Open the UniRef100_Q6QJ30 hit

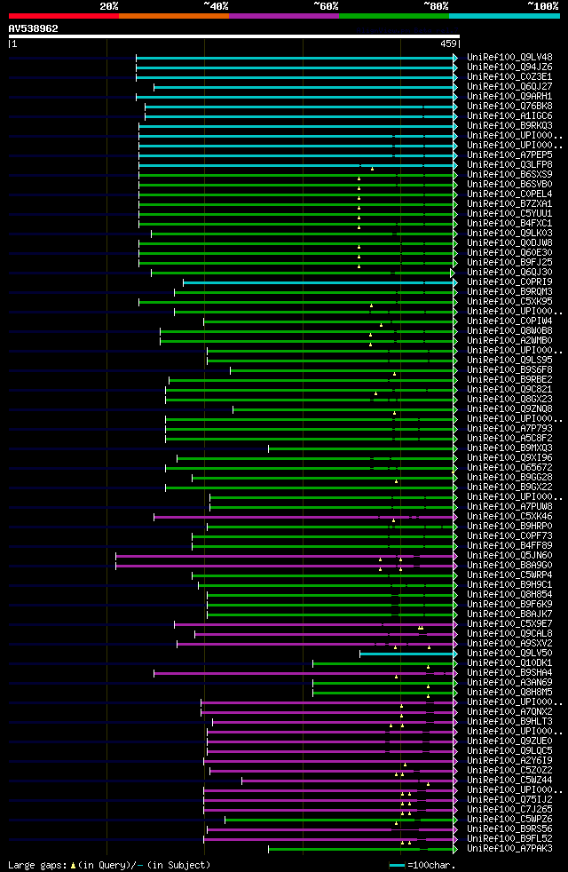pos(509,273)
